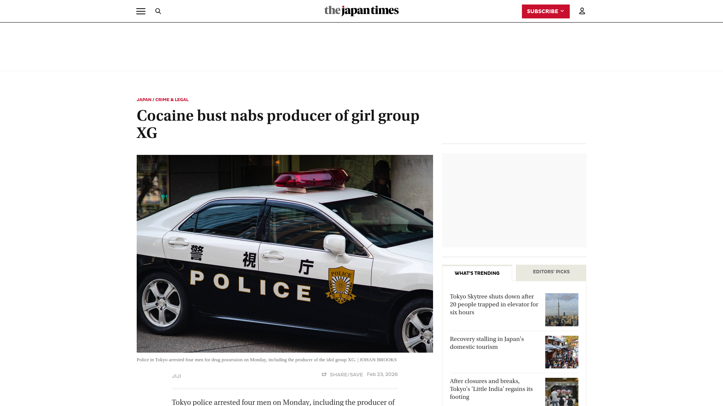This screenshot has width=723, height=406.
Task: Click the JIJI byline
Action: pos(177,376)
